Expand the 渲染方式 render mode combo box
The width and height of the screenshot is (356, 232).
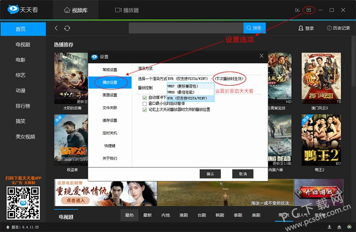coord(212,78)
